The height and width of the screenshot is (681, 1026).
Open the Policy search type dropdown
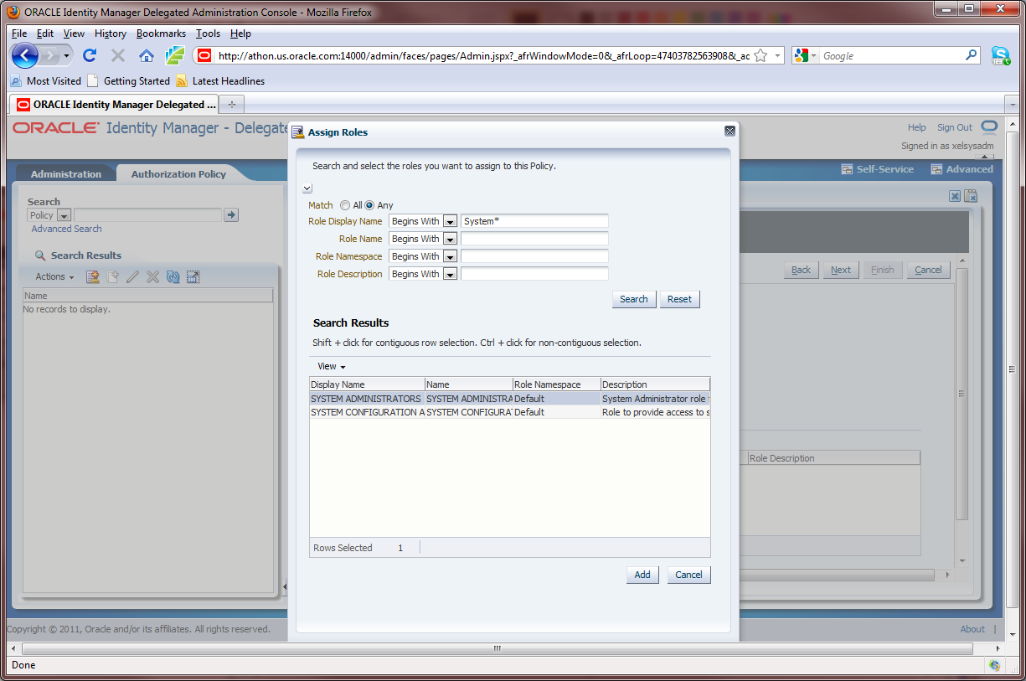(x=64, y=215)
